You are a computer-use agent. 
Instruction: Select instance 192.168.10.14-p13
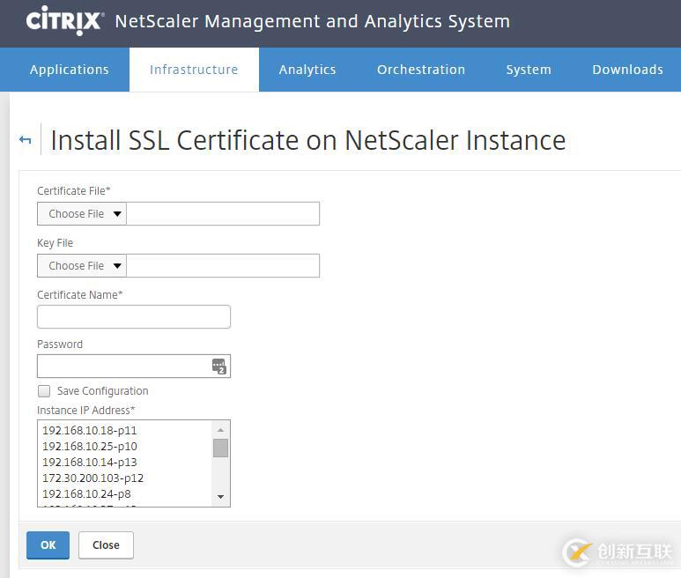click(124, 462)
